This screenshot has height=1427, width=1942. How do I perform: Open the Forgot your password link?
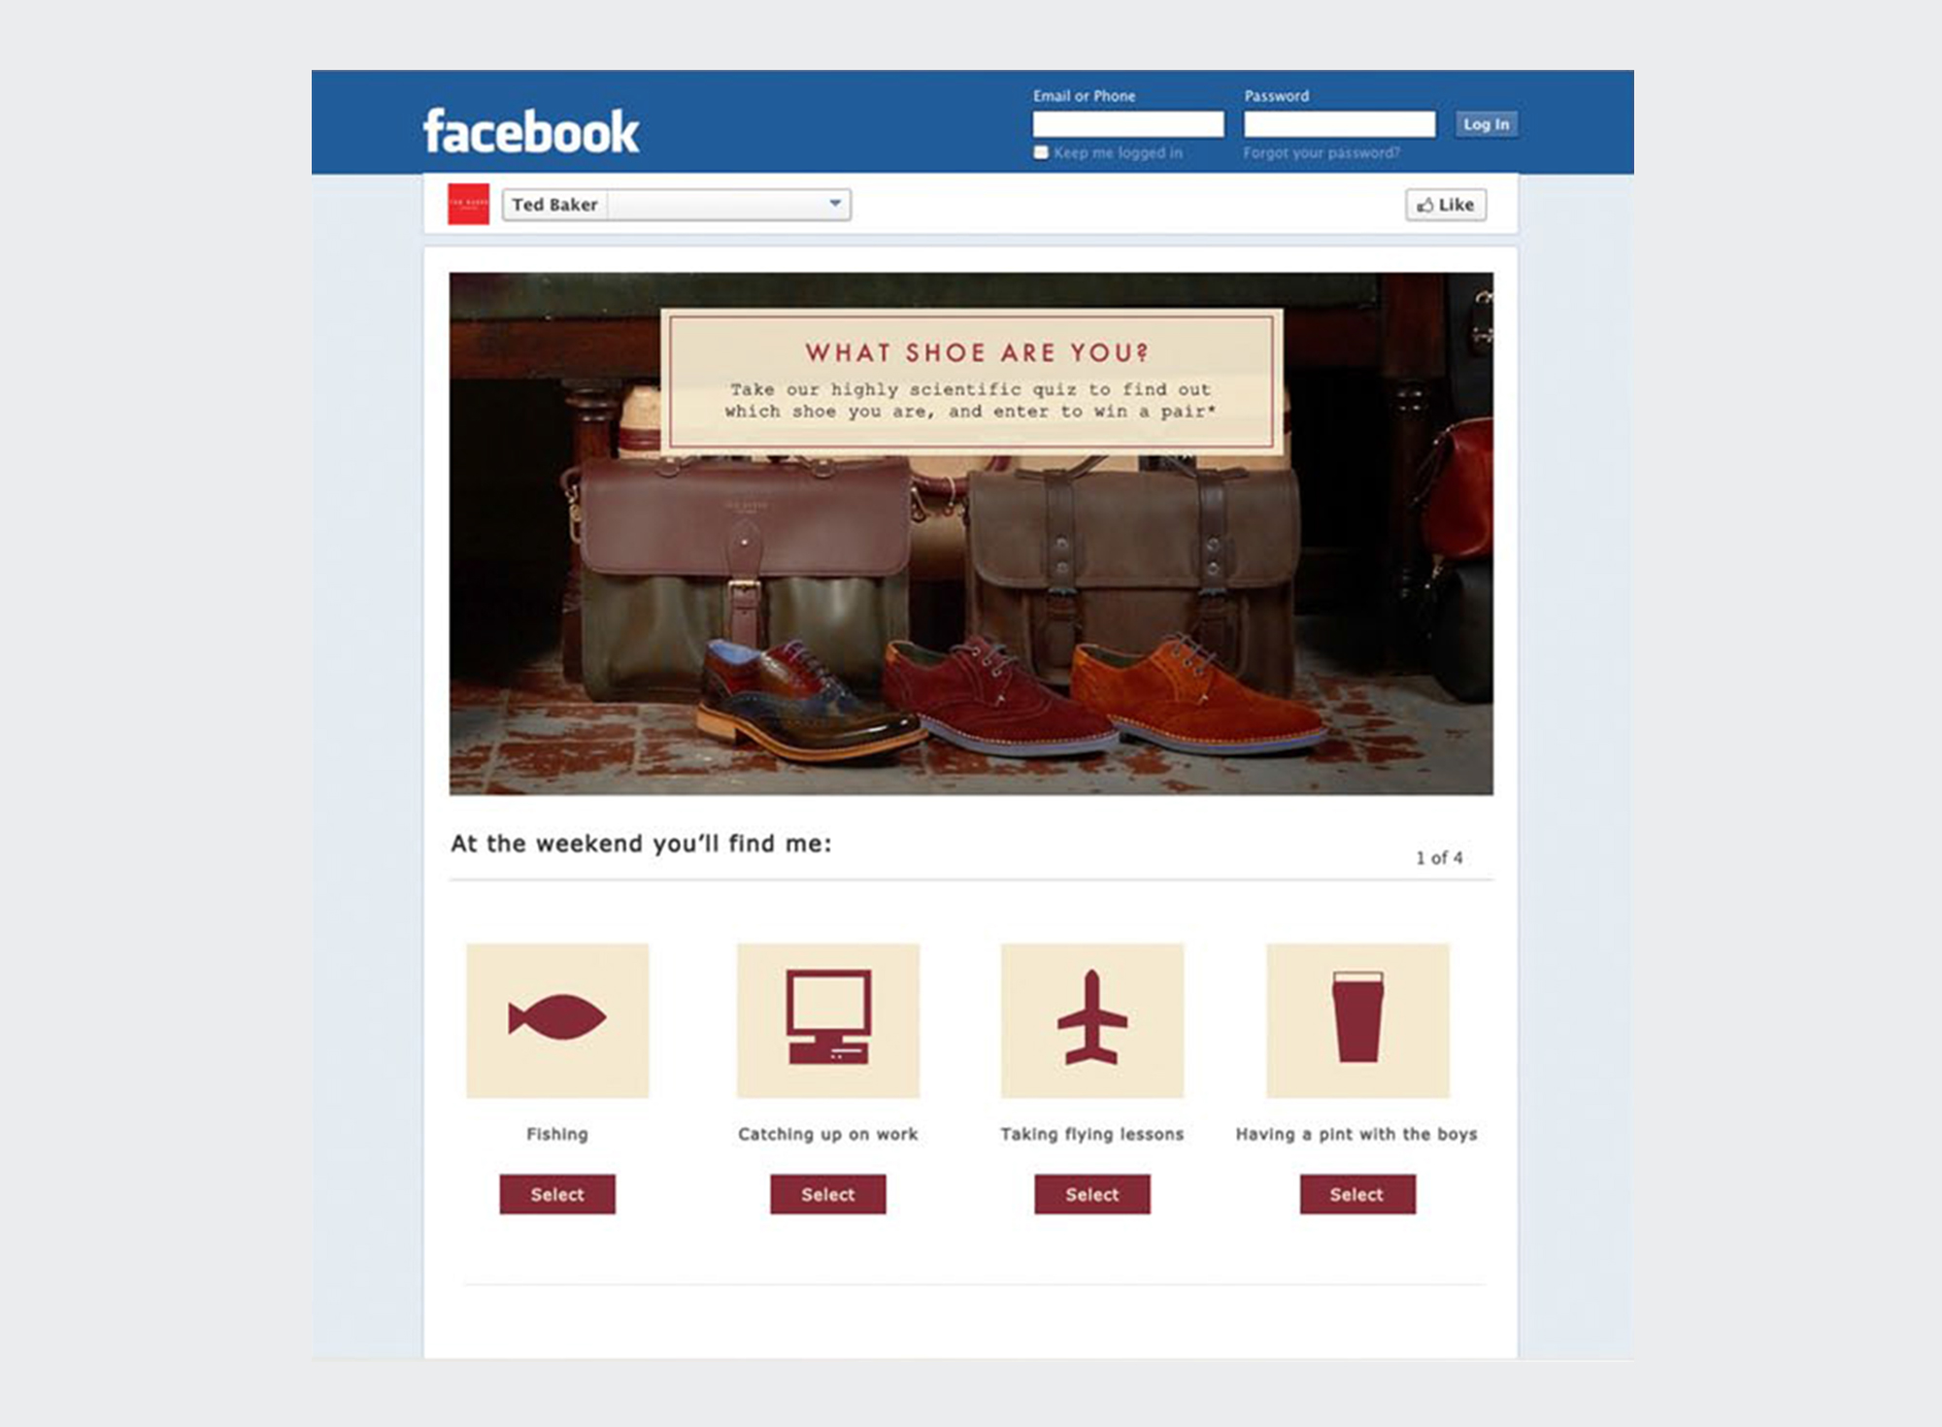tap(1322, 153)
